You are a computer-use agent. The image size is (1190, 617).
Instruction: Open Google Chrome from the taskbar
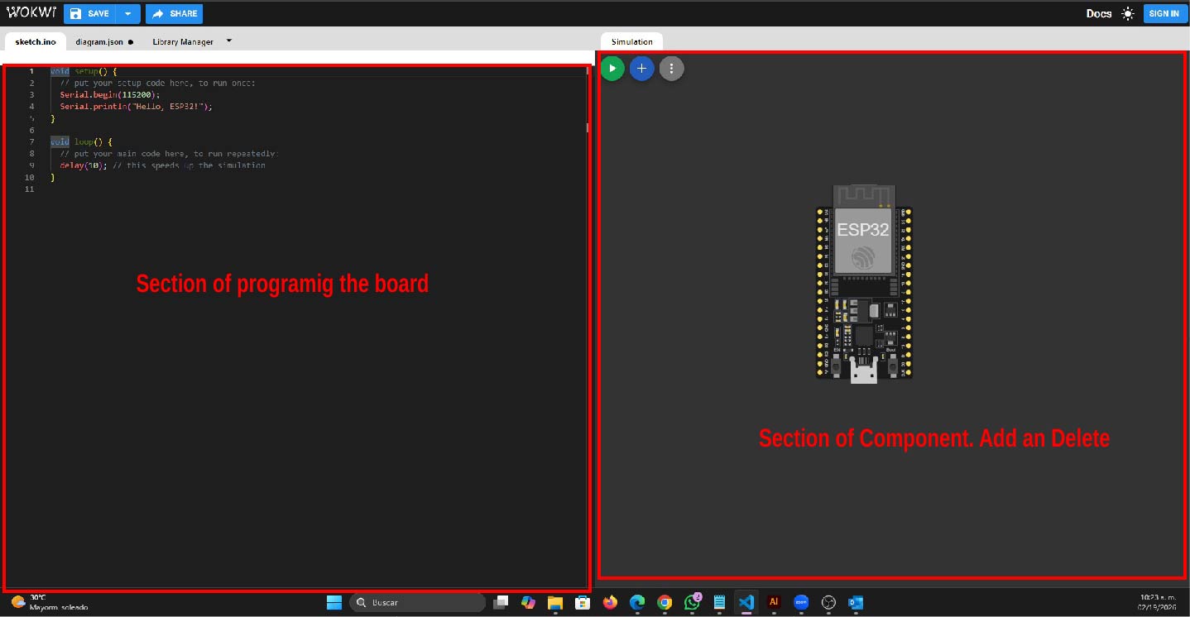coord(665,602)
